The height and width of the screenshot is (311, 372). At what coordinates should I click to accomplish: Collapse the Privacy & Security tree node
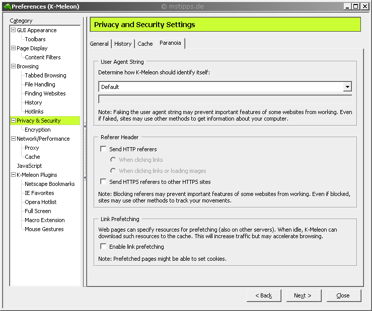tap(13, 121)
